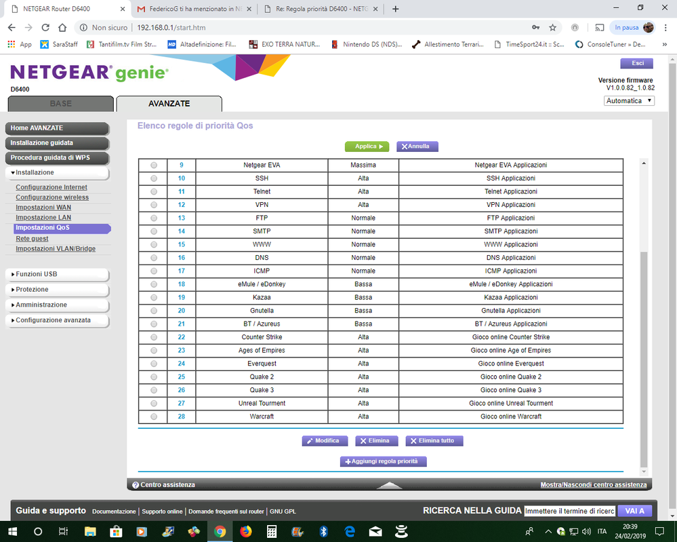The image size is (677, 542).
Task: Select the eMule / eDonkey radio button
Action: pyautogui.click(x=154, y=284)
